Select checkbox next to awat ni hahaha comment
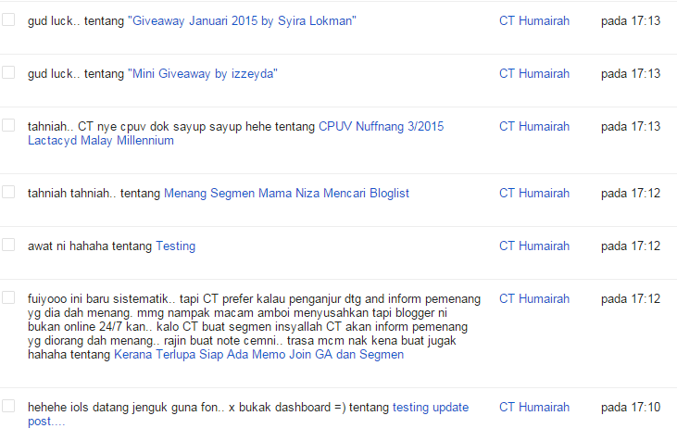This screenshot has height=441, width=677. 8,245
